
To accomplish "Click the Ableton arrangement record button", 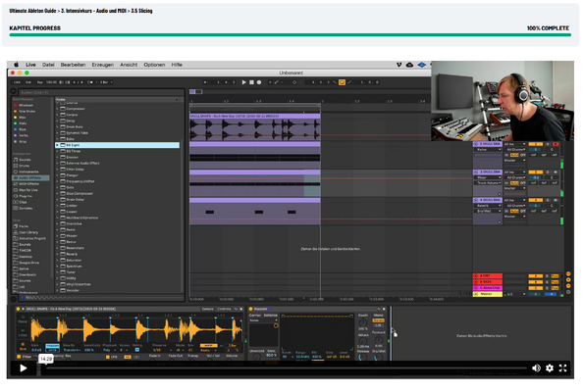I will 259,82.
